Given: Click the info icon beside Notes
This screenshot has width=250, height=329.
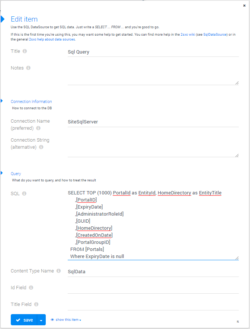Looking at the screenshot, I should 28,68.
